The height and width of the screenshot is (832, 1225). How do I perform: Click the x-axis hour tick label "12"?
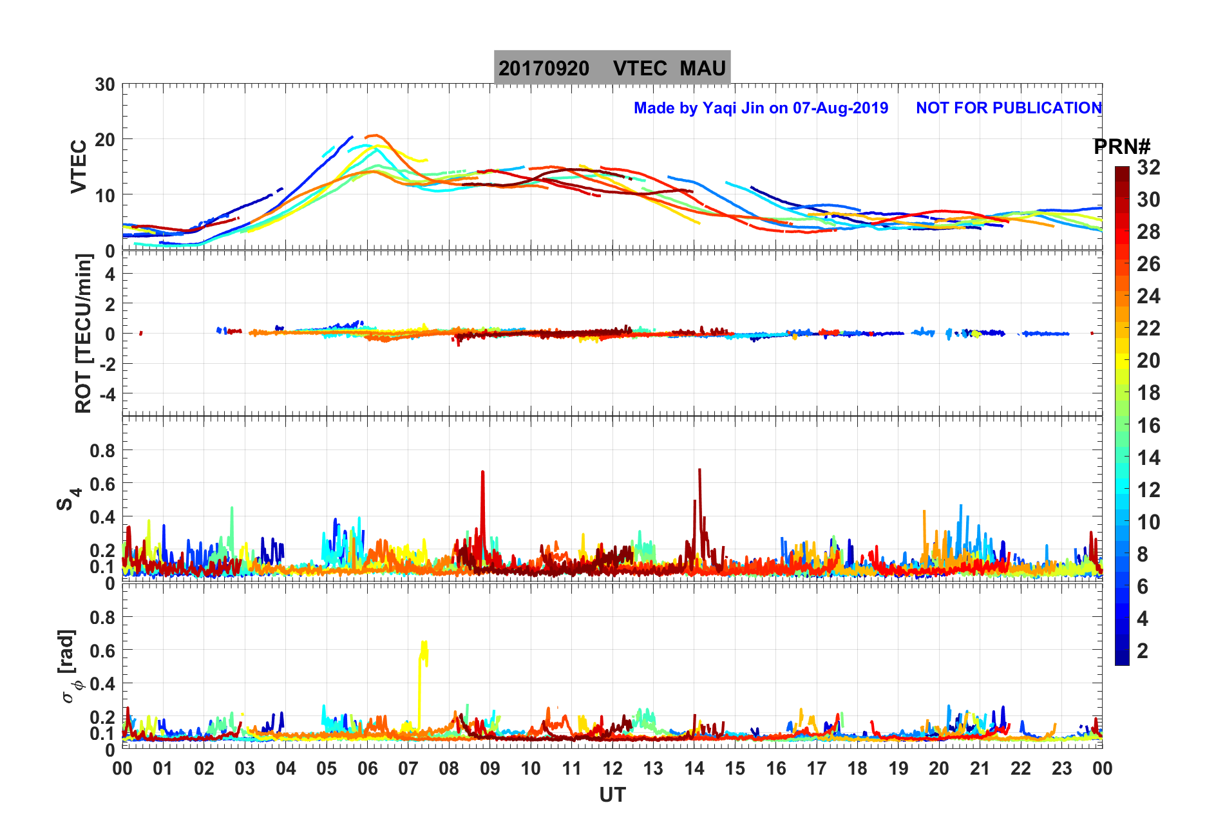[x=612, y=768]
